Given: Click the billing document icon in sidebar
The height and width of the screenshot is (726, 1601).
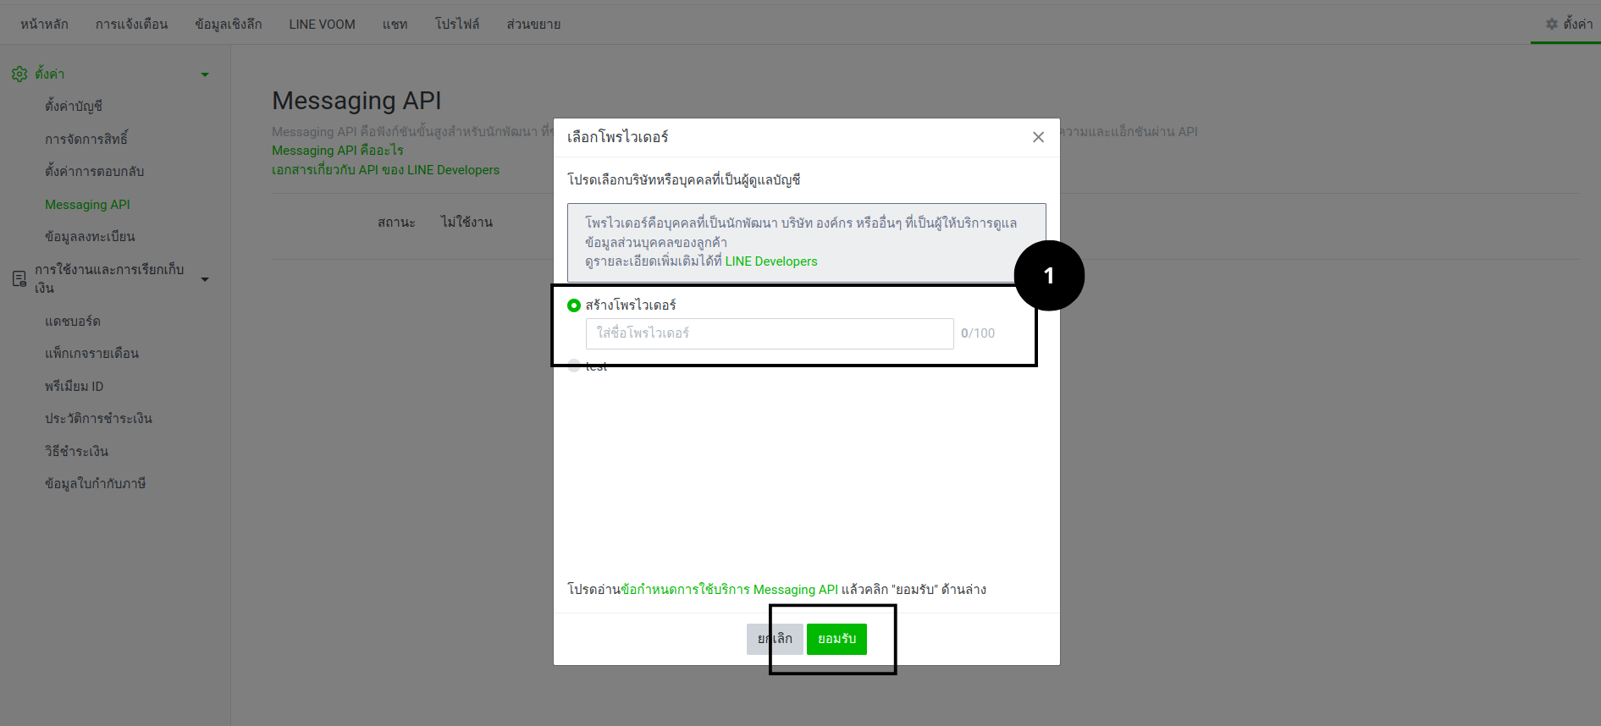Looking at the screenshot, I should point(19,278).
